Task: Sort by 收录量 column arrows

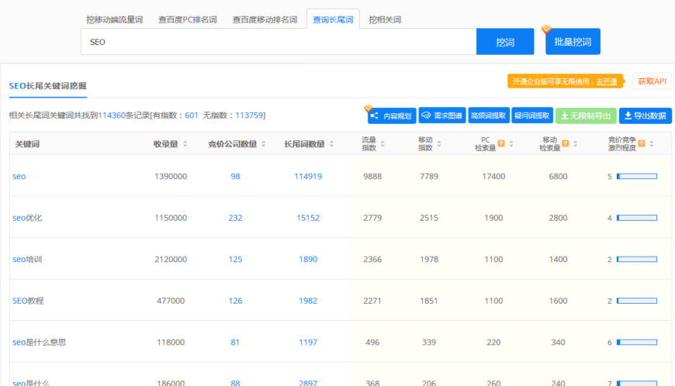Action: [x=185, y=144]
